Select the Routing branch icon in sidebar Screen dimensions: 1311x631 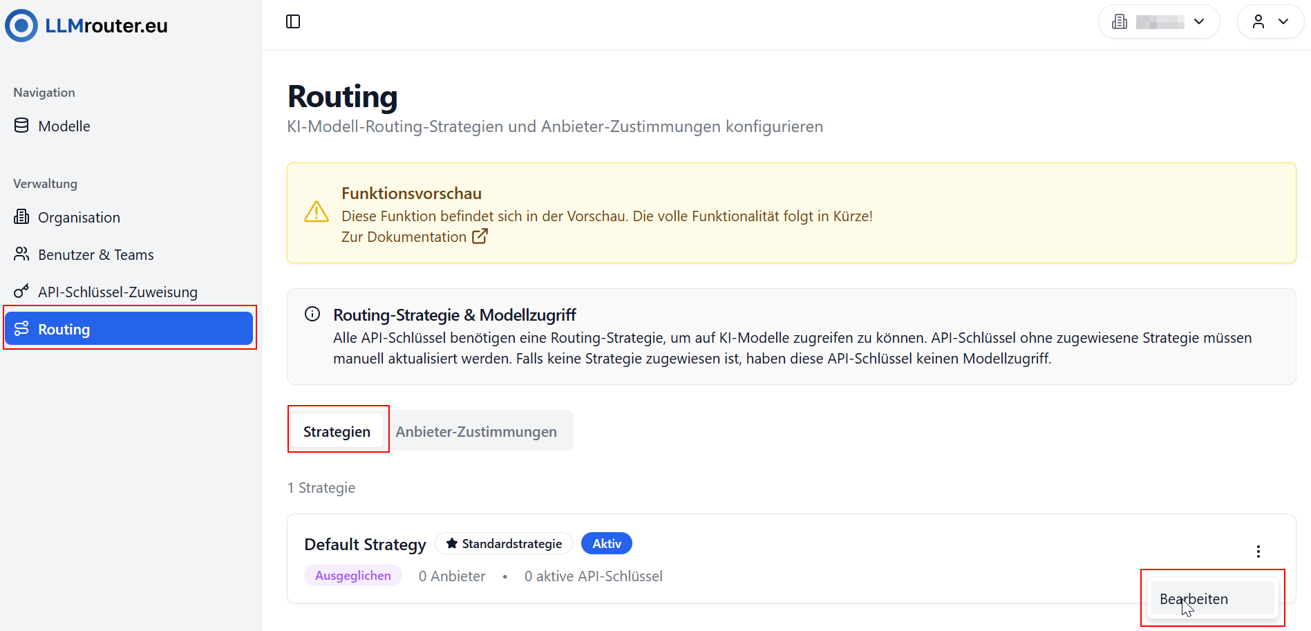[x=21, y=328]
